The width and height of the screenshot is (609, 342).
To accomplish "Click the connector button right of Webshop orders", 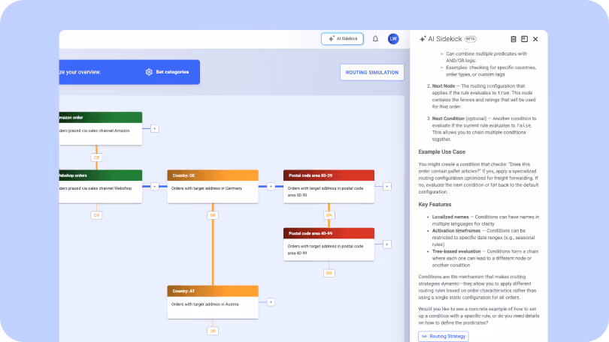I will 155,187.
